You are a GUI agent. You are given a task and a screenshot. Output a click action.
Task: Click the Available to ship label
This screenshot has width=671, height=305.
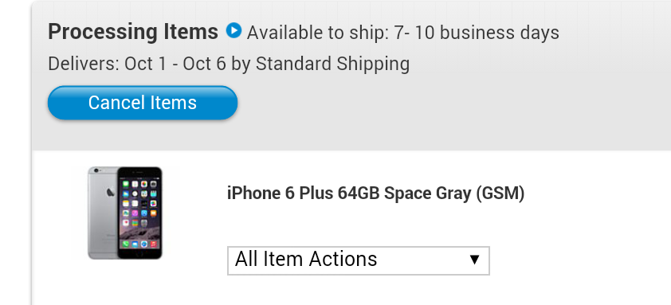tap(317, 33)
